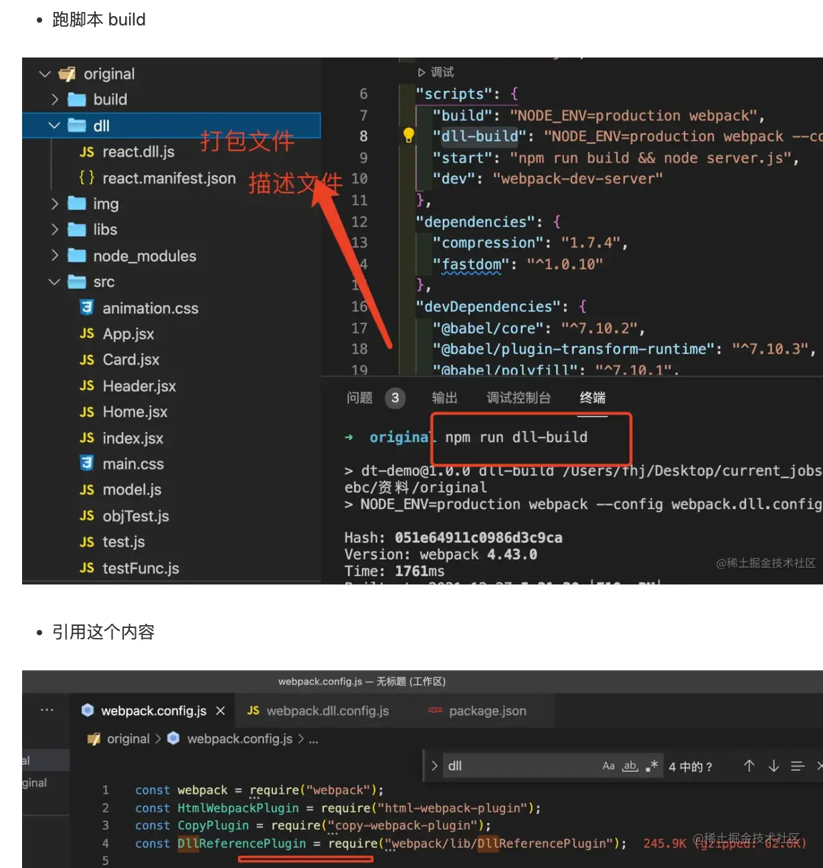Jump to next match with down arrow
Screen dimensions: 823x868
click(x=773, y=766)
